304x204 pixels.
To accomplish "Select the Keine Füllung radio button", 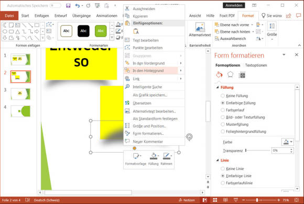I will [x=223, y=95].
